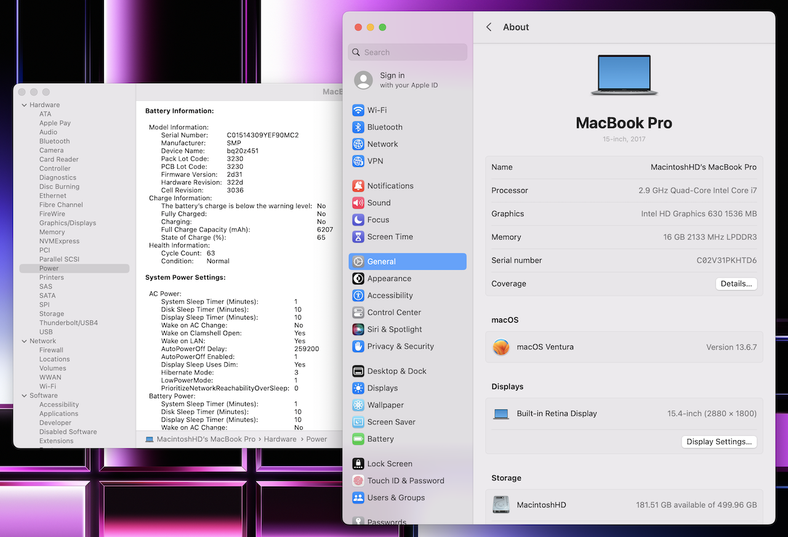Click the Built-in Retina Display laptop icon
The width and height of the screenshot is (788, 537).
click(501, 414)
